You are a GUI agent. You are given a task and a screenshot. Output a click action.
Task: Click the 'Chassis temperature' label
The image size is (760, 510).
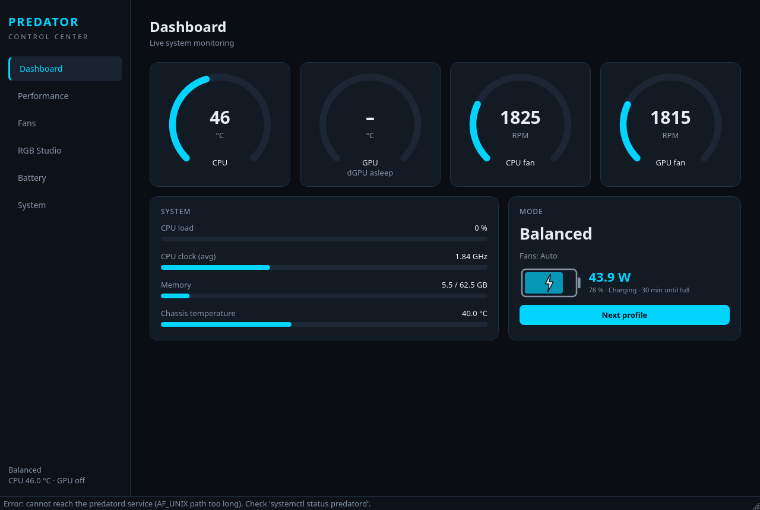[198, 314]
